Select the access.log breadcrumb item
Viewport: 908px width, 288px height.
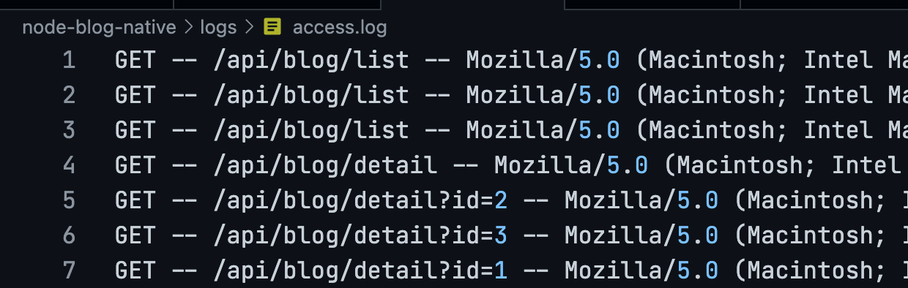340,28
